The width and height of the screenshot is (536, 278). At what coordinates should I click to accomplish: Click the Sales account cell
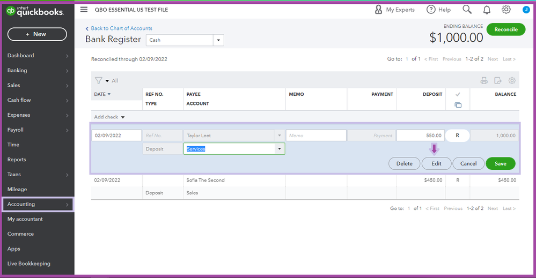192,193
